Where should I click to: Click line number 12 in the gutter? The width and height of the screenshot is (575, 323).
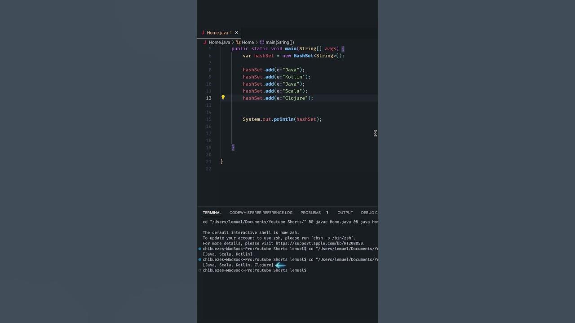[x=208, y=98]
